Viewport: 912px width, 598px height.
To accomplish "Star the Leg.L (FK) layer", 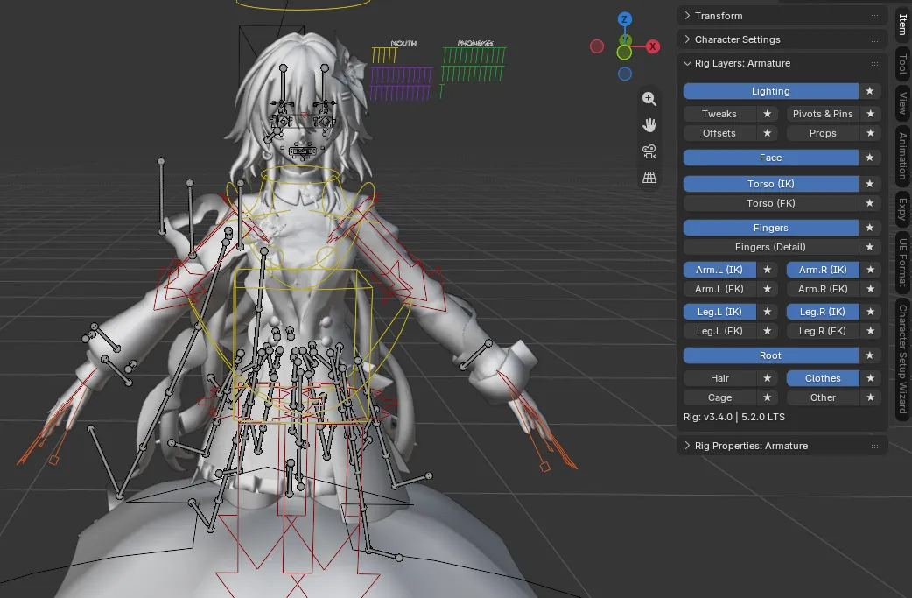I will point(768,331).
